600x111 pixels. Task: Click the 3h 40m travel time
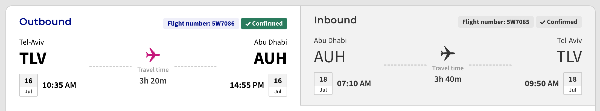448,79
